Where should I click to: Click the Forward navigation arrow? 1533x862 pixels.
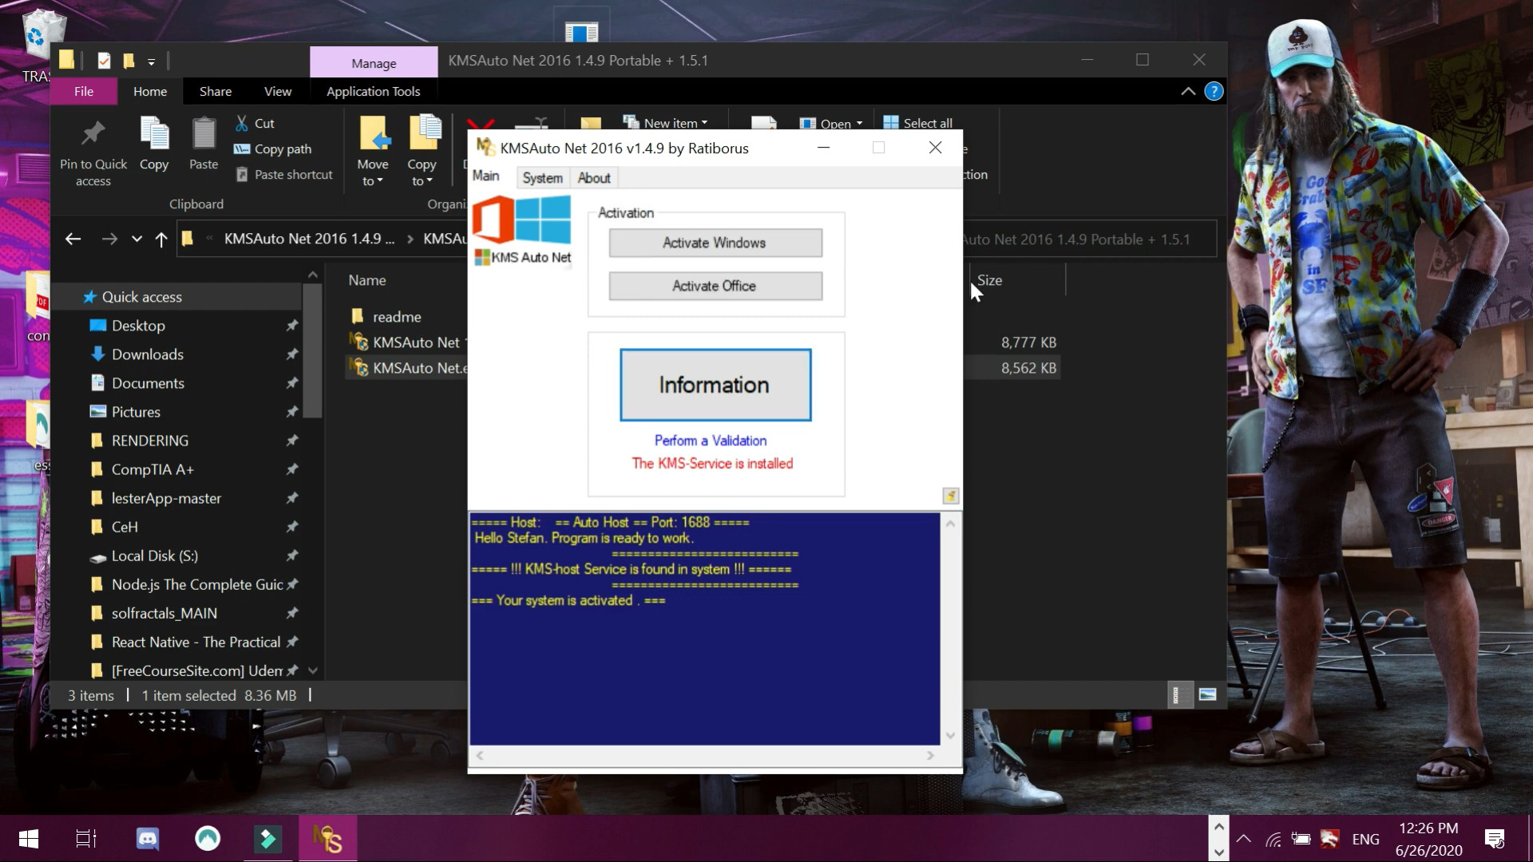(x=109, y=239)
